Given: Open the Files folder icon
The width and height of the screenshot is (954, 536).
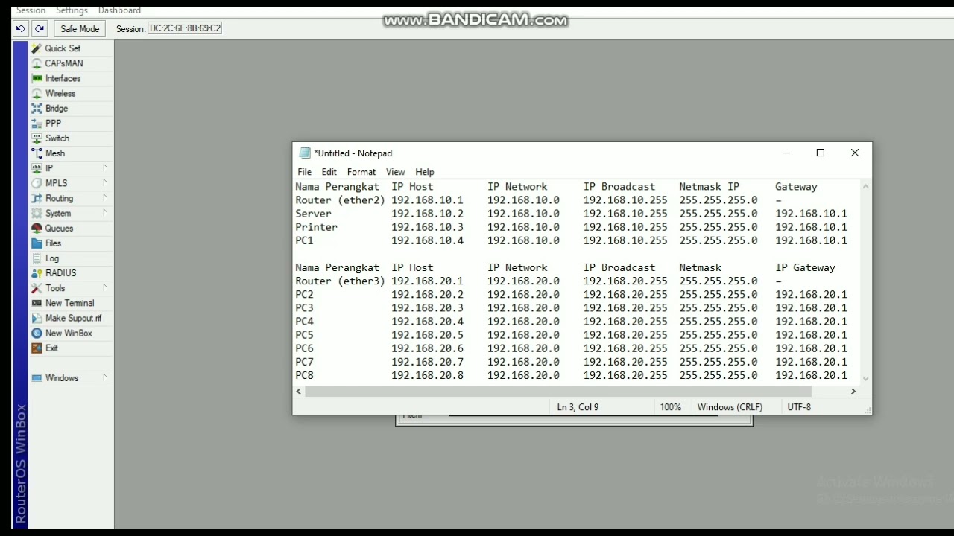Looking at the screenshot, I should point(37,243).
